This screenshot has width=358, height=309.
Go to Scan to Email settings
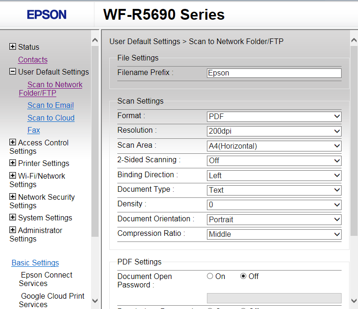[x=51, y=105]
